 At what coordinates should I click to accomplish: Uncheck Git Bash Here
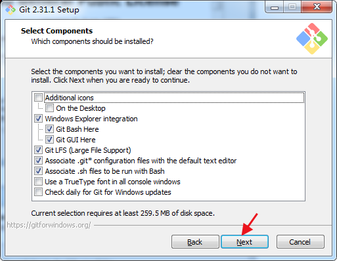point(49,129)
